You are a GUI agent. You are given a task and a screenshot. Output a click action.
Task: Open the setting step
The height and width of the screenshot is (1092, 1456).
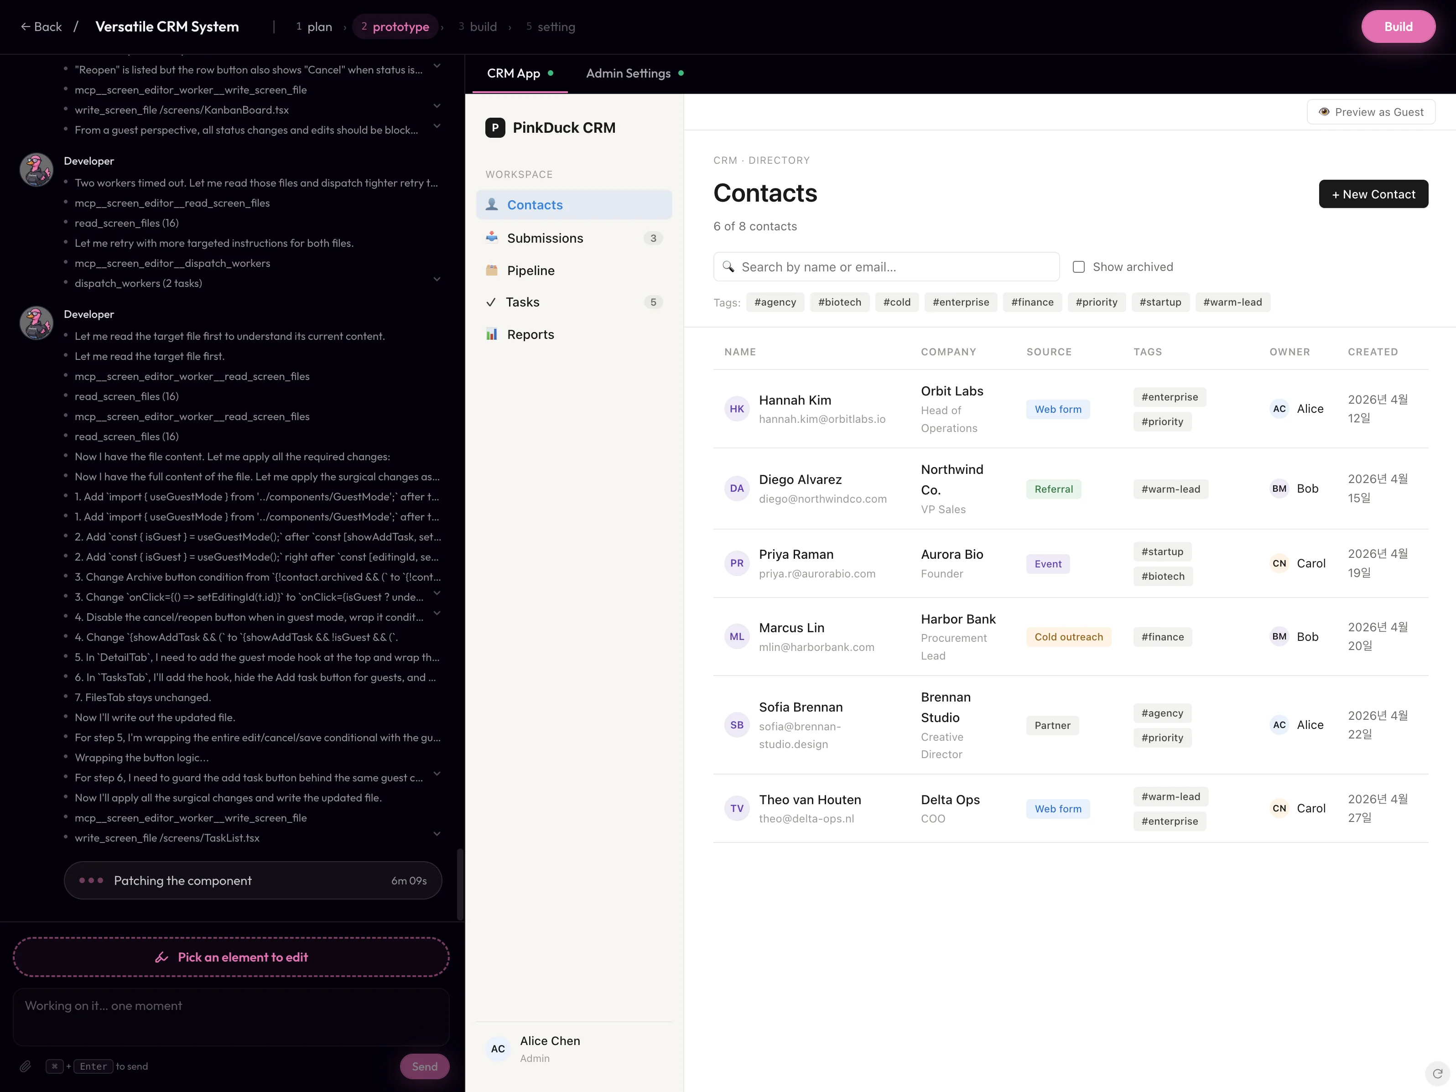pyautogui.click(x=550, y=26)
